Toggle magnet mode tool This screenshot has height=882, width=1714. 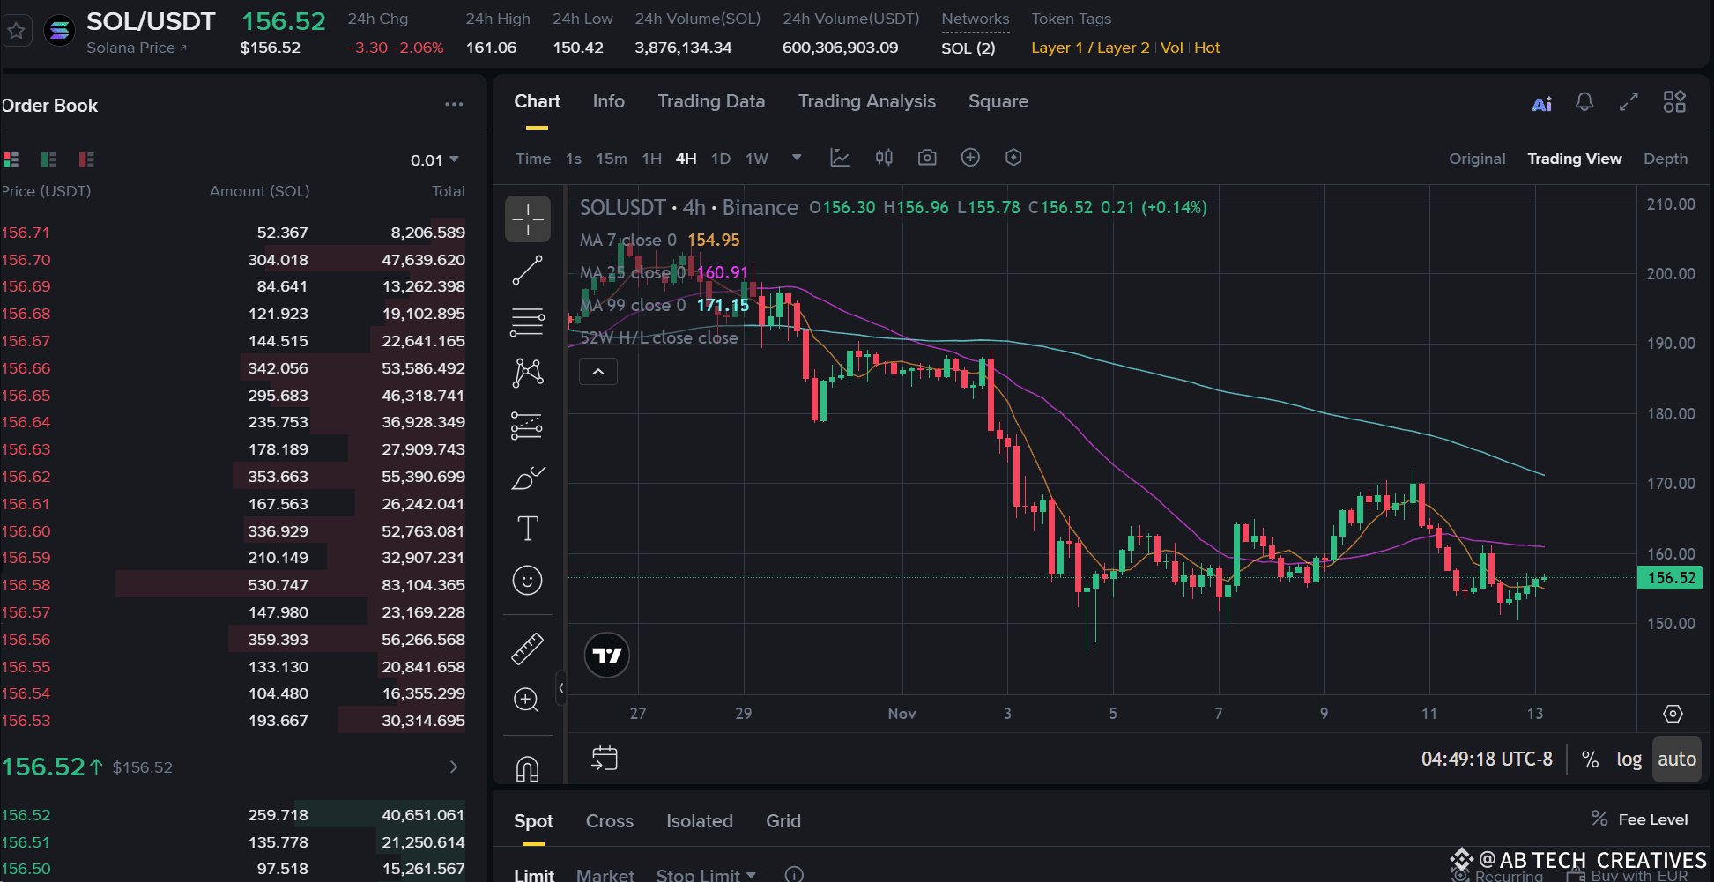(527, 768)
